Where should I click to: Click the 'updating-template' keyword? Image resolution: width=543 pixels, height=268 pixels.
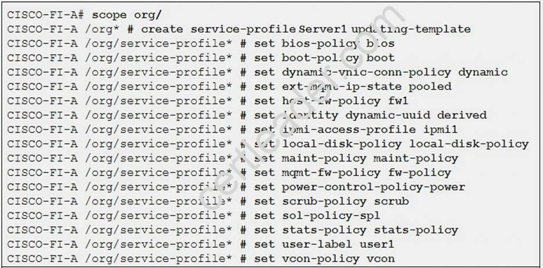pos(411,29)
